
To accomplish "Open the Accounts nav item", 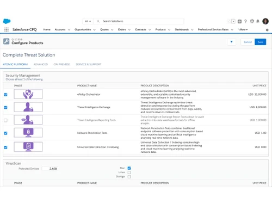I will pos(60,29).
